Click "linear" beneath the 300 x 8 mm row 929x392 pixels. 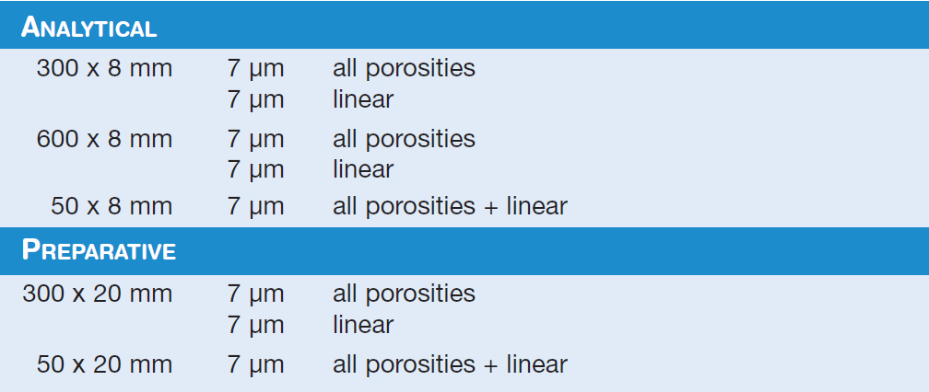tap(362, 99)
